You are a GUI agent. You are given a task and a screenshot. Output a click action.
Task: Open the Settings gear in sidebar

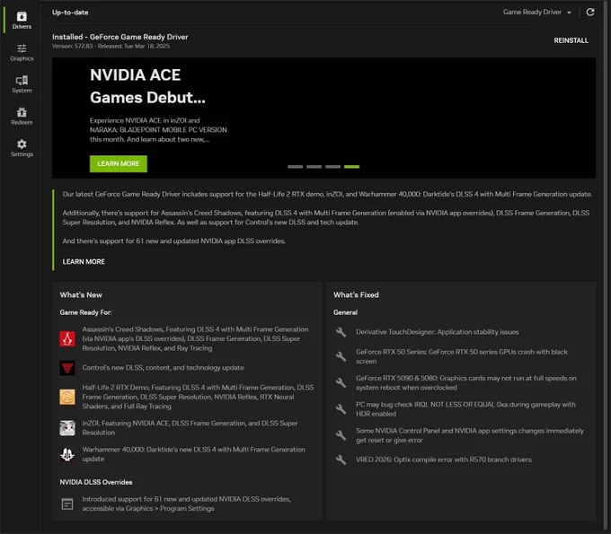(x=22, y=148)
